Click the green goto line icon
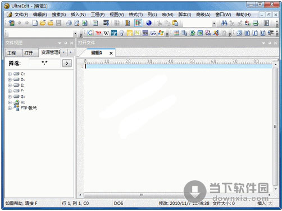 pos(256,23)
